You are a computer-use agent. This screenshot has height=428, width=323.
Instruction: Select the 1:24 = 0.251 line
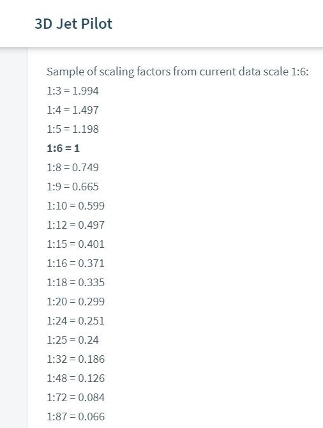click(75, 321)
